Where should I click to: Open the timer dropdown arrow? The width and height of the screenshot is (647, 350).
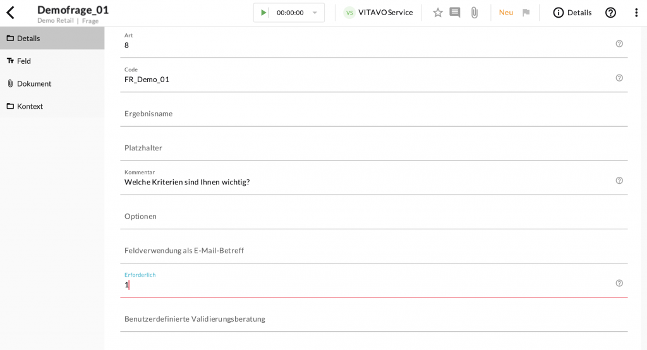(x=315, y=13)
